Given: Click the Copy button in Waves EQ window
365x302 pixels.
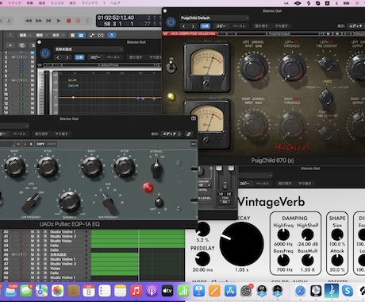Looking at the screenshot, I should [x=95, y=57].
